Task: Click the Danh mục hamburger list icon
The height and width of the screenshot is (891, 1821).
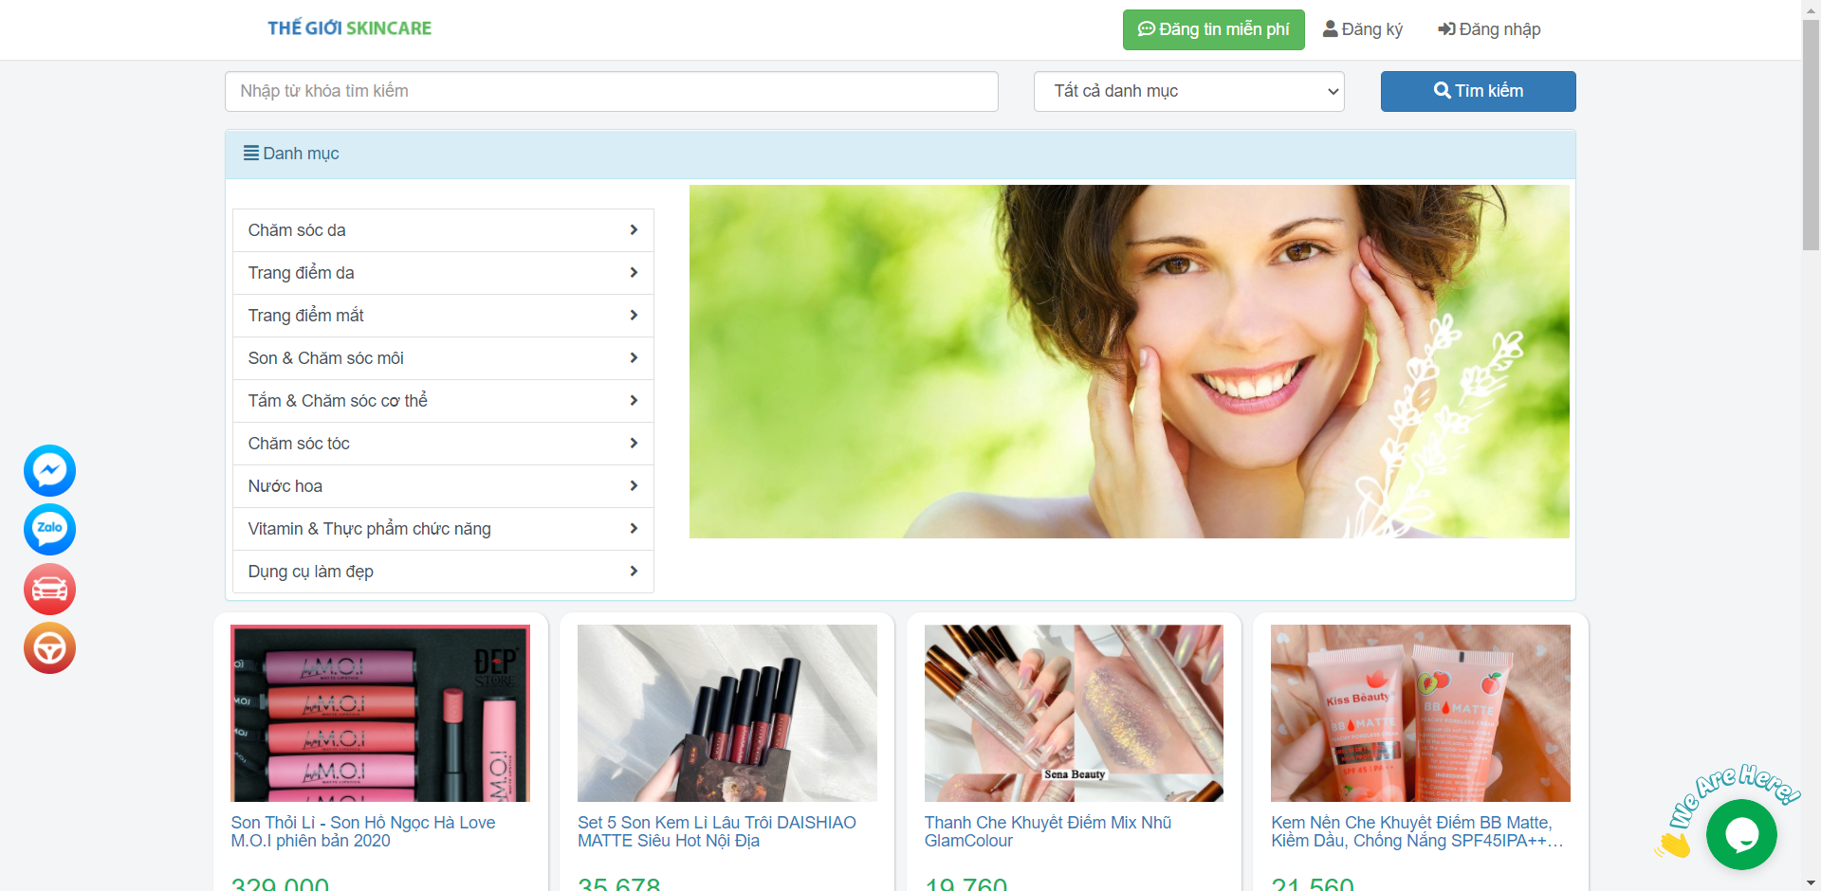Action: click(x=249, y=153)
